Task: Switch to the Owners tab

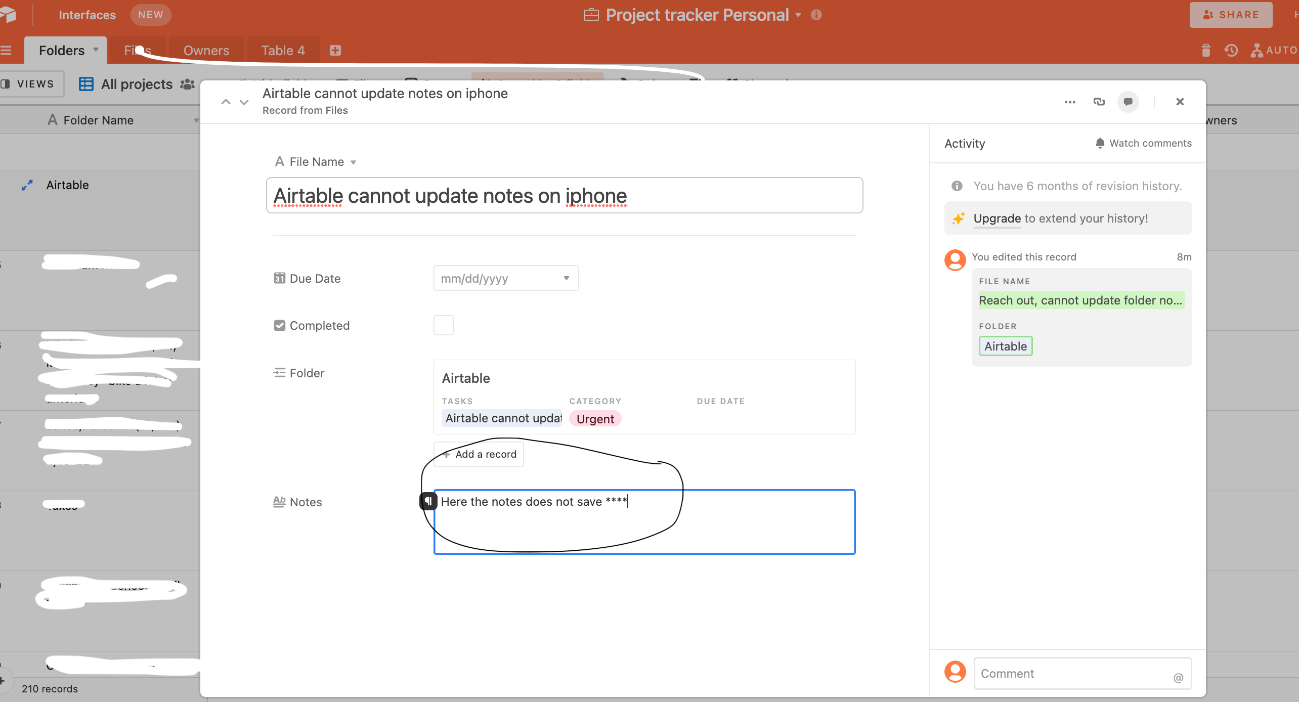Action: pyautogui.click(x=206, y=51)
